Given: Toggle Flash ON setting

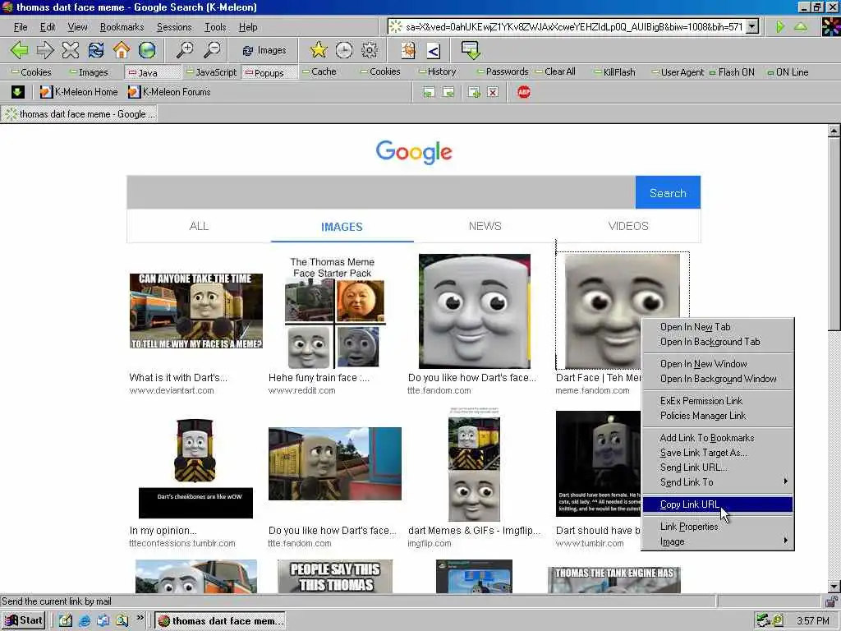Looking at the screenshot, I should point(732,72).
